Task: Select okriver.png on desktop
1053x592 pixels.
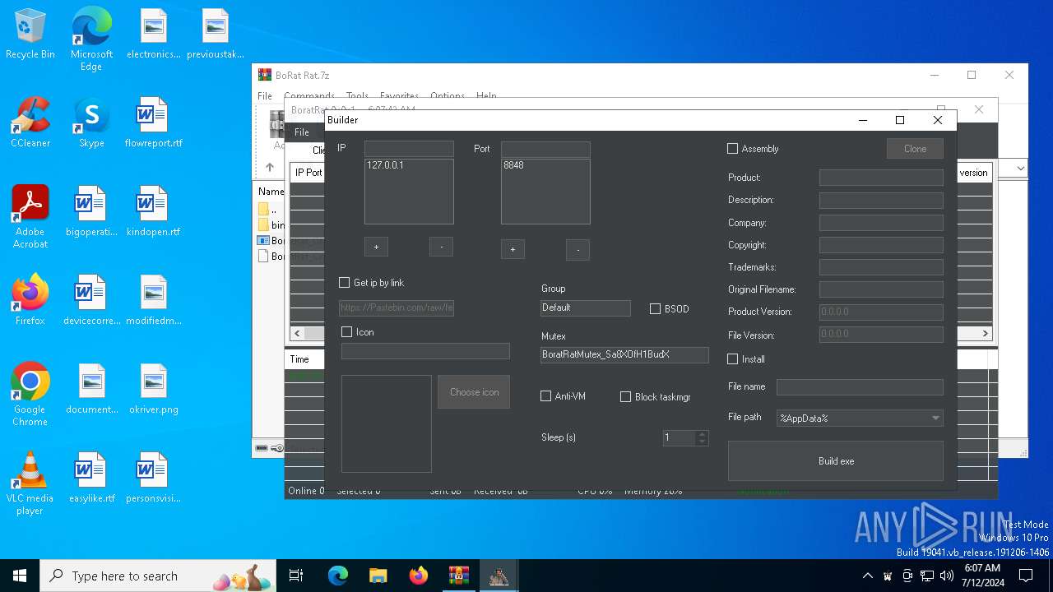Action: pyautogui.click(x=153, y=389)
